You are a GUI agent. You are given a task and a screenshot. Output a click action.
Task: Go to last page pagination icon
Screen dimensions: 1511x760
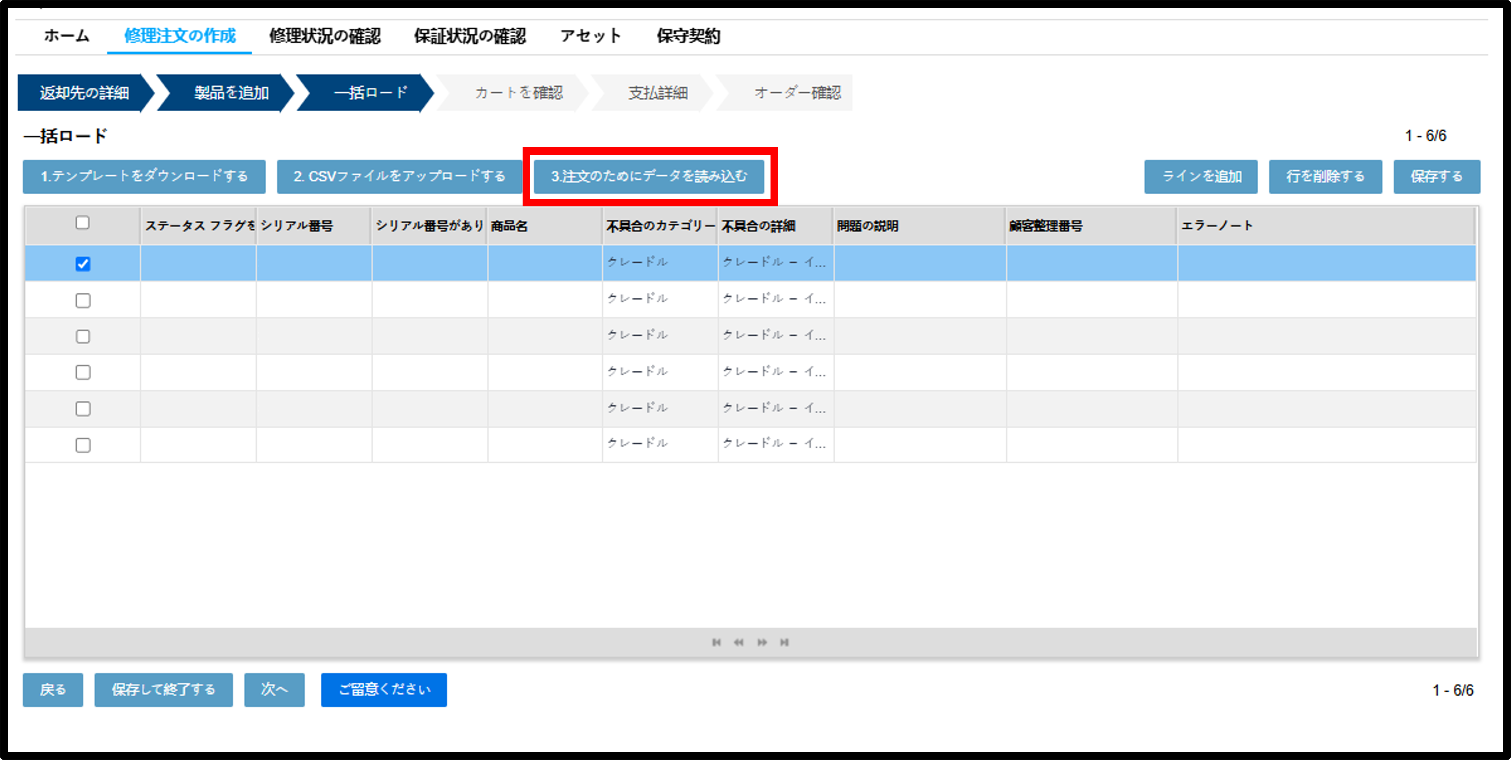coord(784,642)
